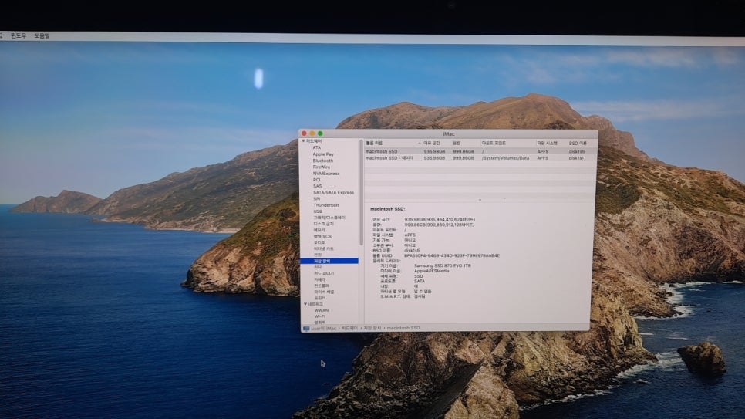Select 디스크 굽기 in the sidebar
Screen dimensions: 745x419
[324, 224]
